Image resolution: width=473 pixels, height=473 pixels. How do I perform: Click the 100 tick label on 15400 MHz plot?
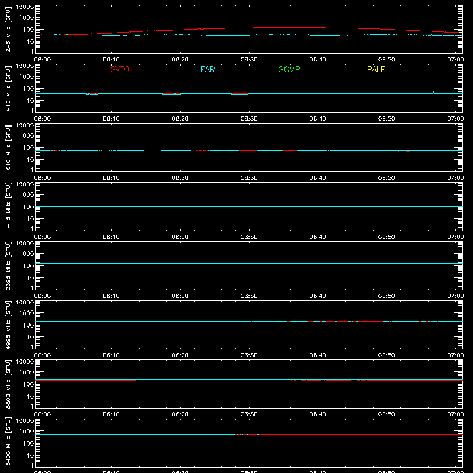tap(28, 443)
